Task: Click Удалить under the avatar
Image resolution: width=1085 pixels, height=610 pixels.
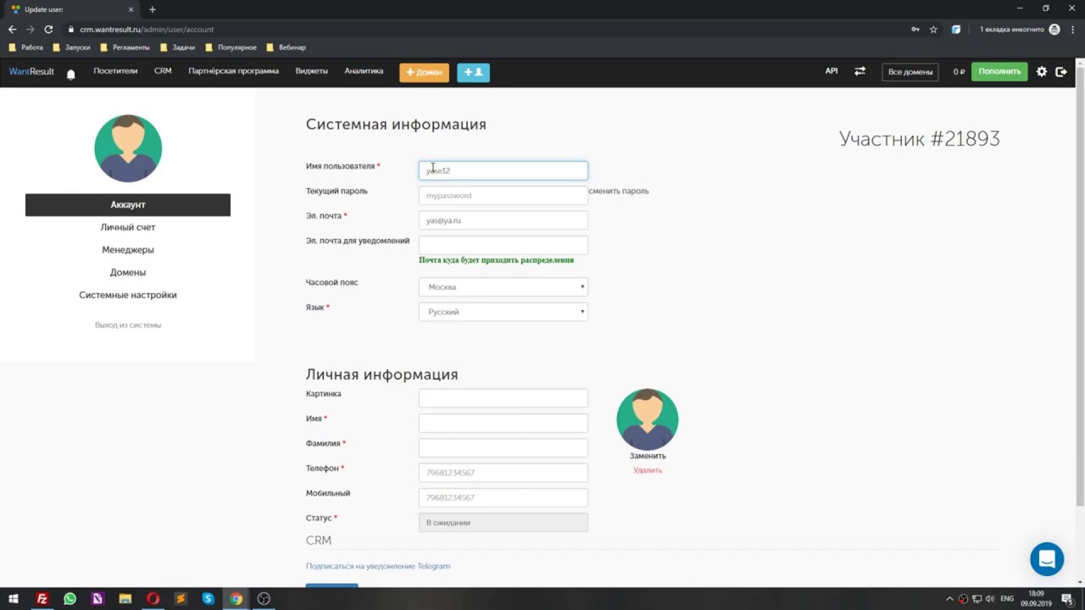Action: coord(648,470)
